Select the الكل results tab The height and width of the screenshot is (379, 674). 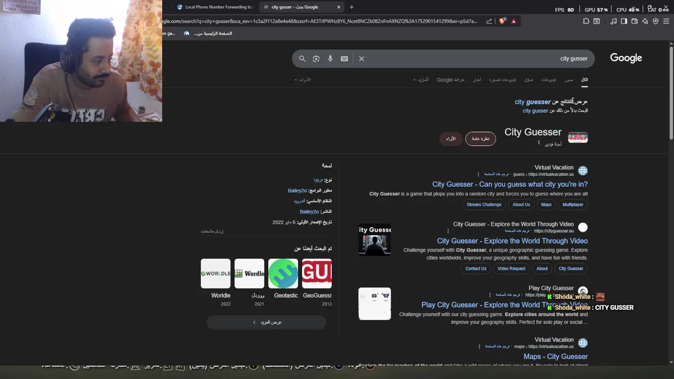(x=584, y=79)
